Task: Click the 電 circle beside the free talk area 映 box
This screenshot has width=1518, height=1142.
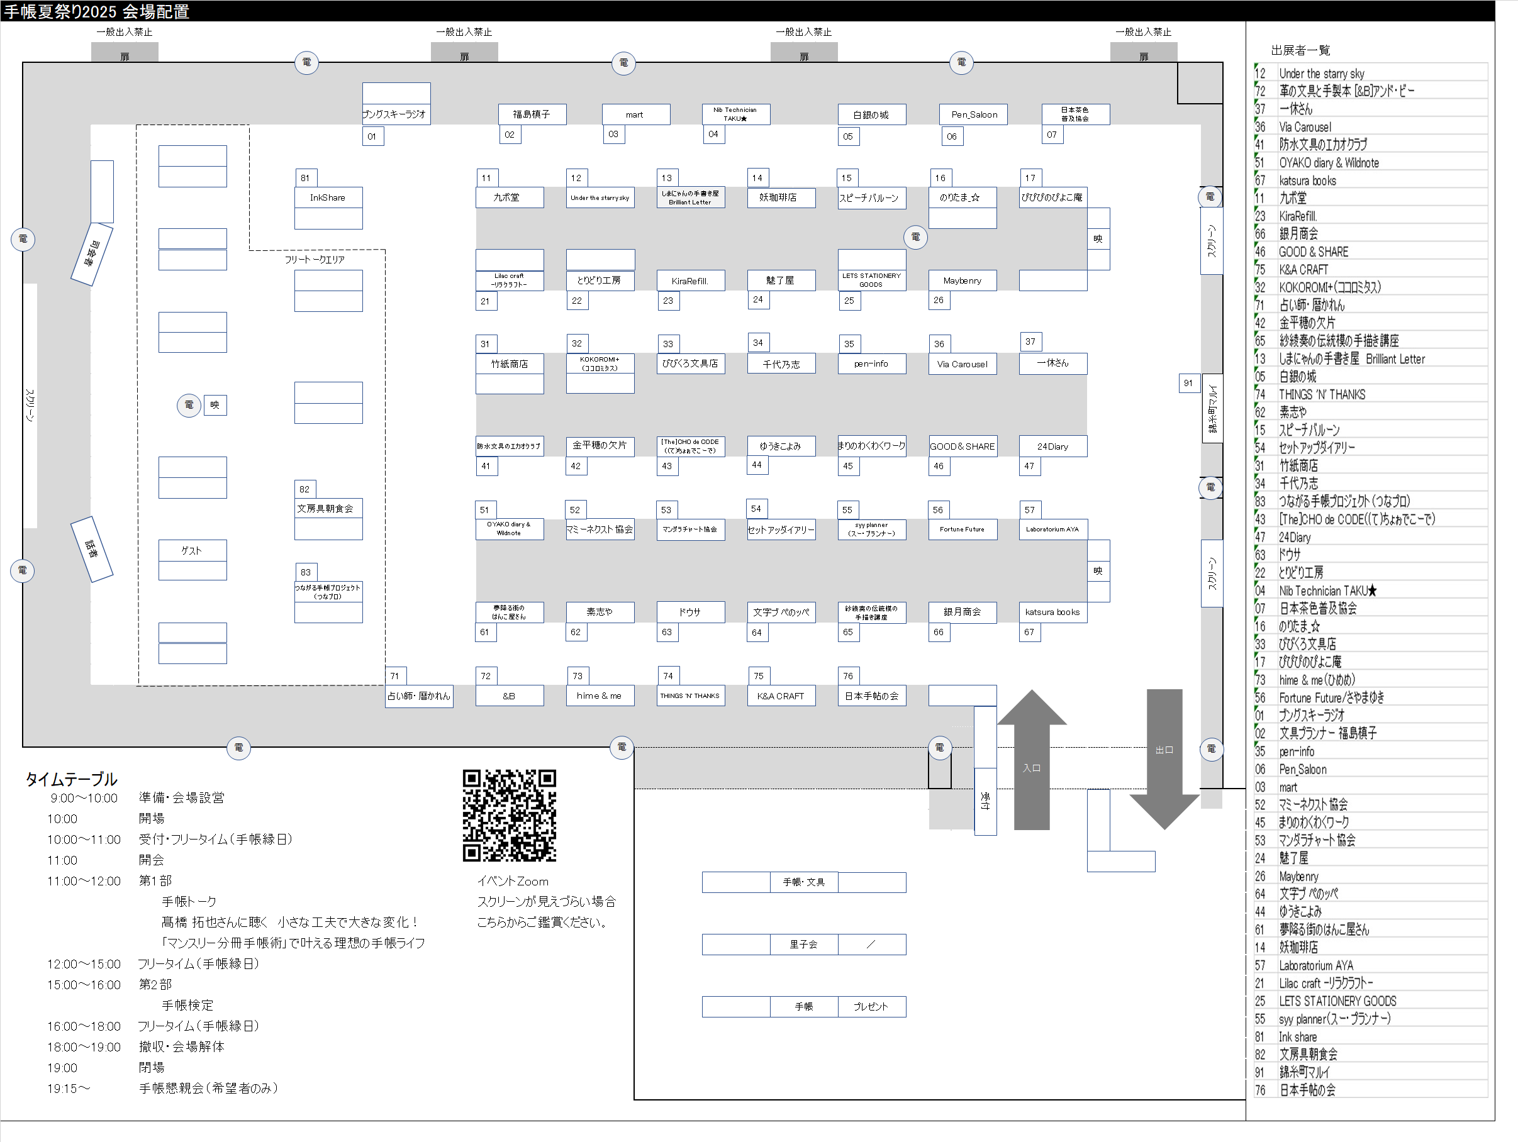Action: tap(189, 406)
